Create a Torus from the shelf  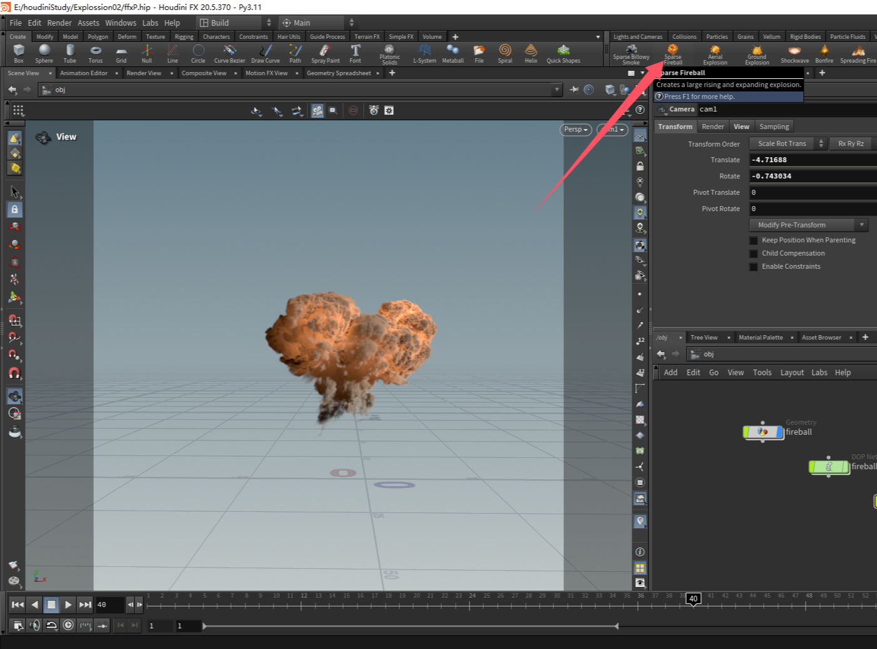[95, 53]
